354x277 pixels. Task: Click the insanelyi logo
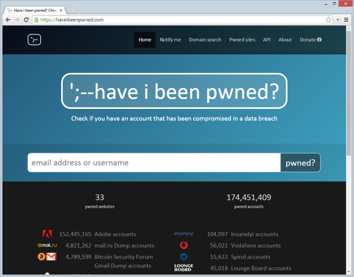coord(184,233)
